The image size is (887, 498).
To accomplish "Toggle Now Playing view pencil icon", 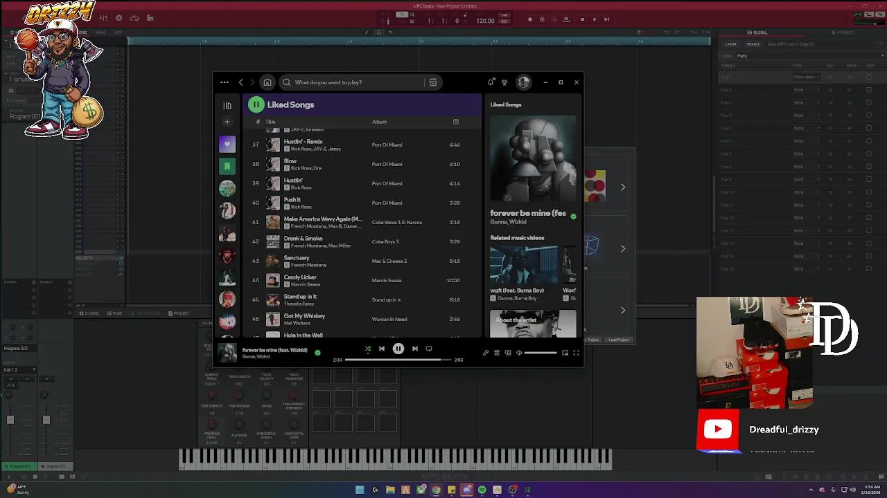I will (x=486, y=353).
